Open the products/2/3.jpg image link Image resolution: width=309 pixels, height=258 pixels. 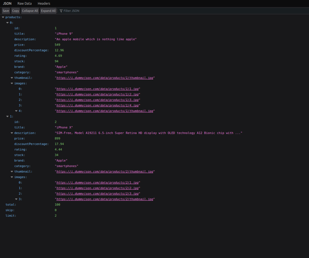pos(97,193)
